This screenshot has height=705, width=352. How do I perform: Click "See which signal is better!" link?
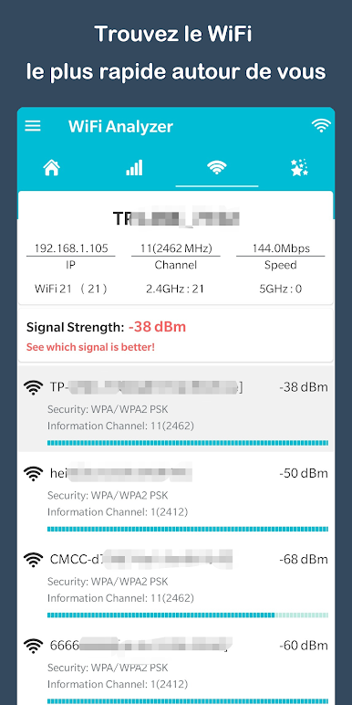click(x=90, y=347)
